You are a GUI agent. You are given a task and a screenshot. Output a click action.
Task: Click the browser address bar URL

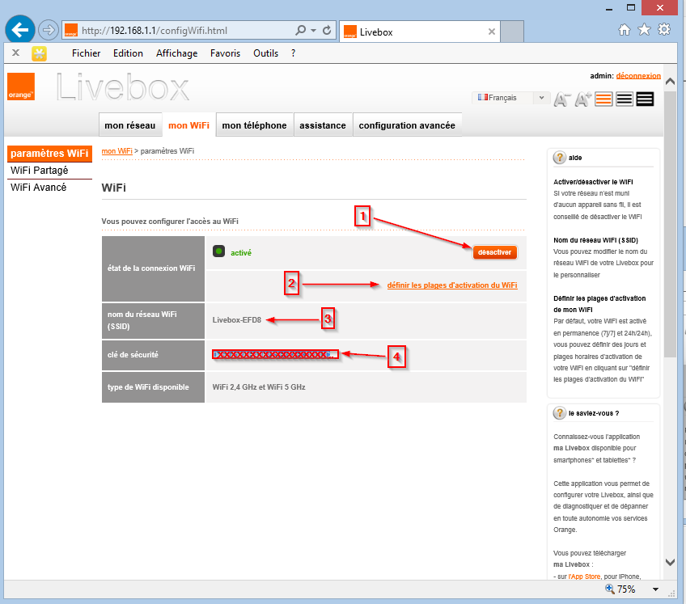(155, 30)
